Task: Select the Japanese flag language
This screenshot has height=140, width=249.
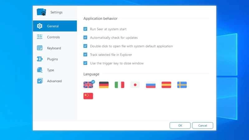Action: pos(135,85)
